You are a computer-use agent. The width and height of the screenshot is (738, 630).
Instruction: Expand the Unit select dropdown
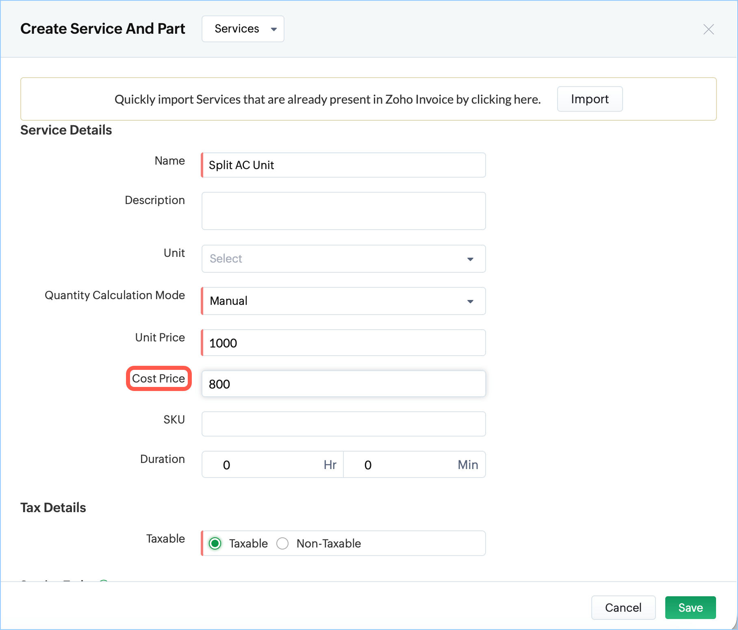[x=343, y=259]
